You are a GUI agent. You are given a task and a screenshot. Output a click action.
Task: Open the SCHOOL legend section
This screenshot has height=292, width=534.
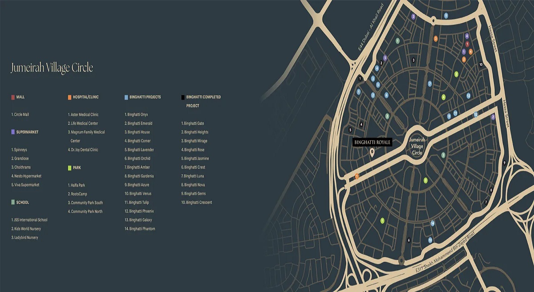tap(22, 202)
